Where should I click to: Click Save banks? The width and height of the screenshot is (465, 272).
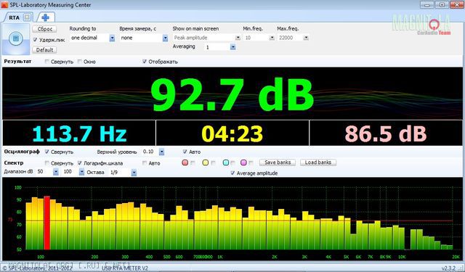tap(278, 162)
